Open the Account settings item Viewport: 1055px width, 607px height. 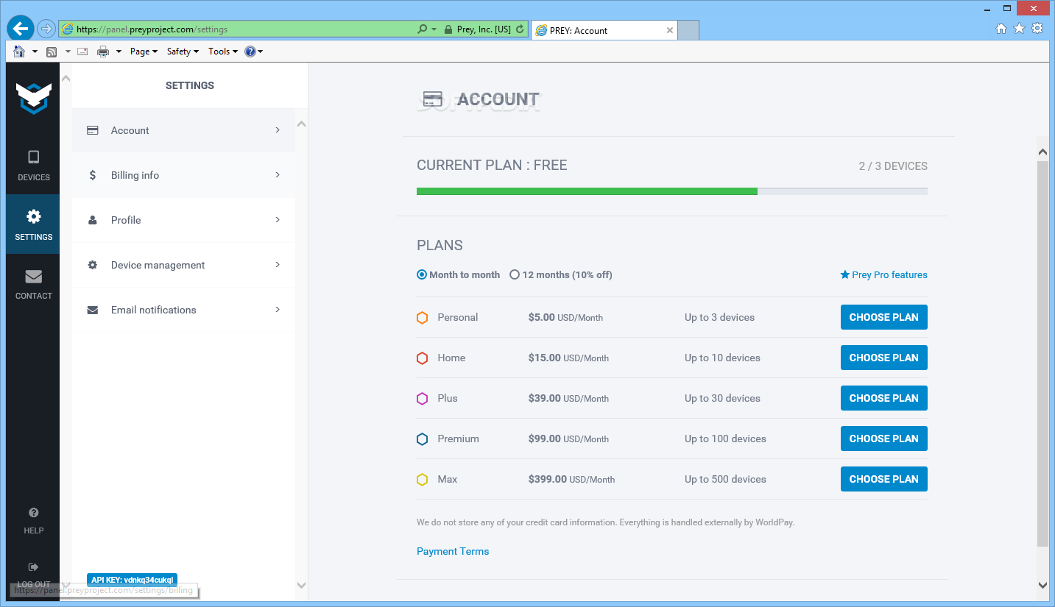(x=183, y=130)
